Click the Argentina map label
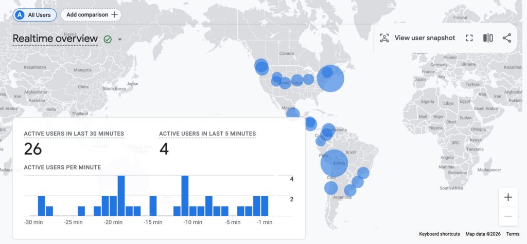 342,197
